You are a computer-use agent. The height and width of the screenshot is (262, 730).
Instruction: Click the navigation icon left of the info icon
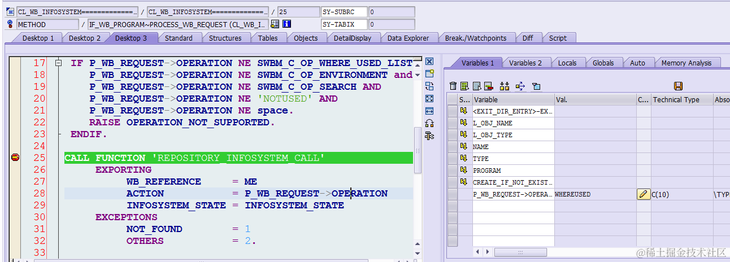coord(275,24)
